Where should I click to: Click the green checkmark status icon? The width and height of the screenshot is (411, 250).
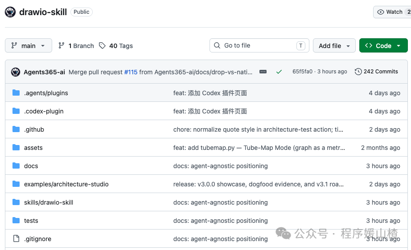point(279,72)
